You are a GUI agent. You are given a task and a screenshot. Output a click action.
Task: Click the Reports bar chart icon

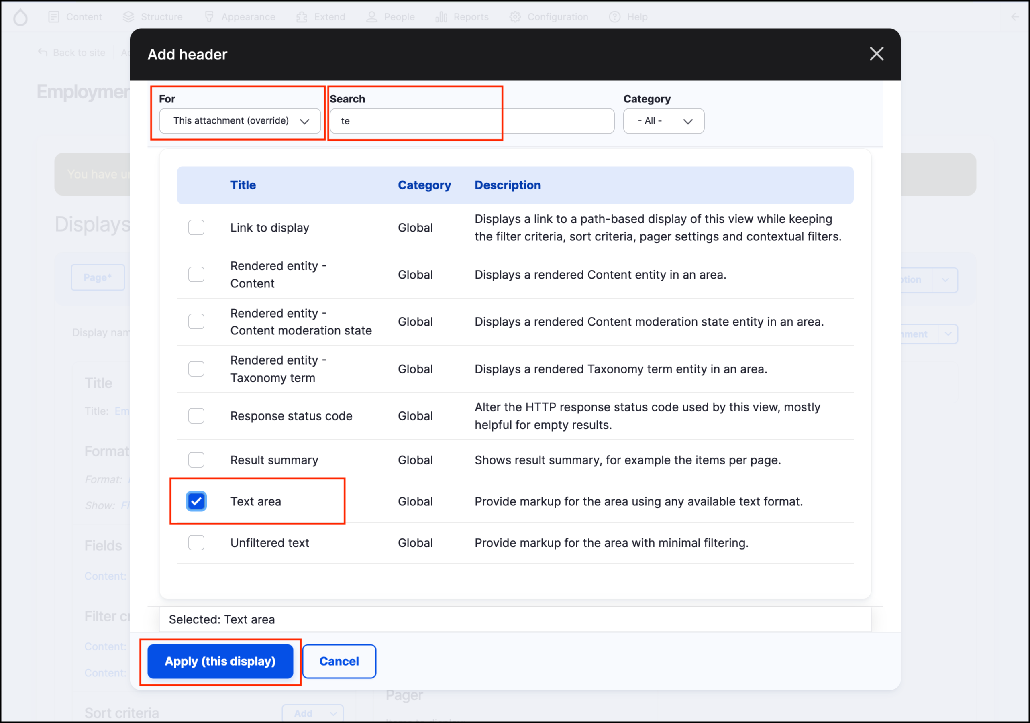coord(441,17)
